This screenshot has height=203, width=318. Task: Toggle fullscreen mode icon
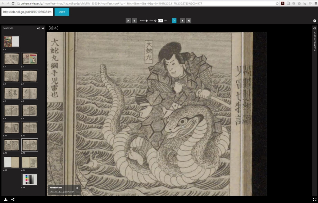coord(315,199)
